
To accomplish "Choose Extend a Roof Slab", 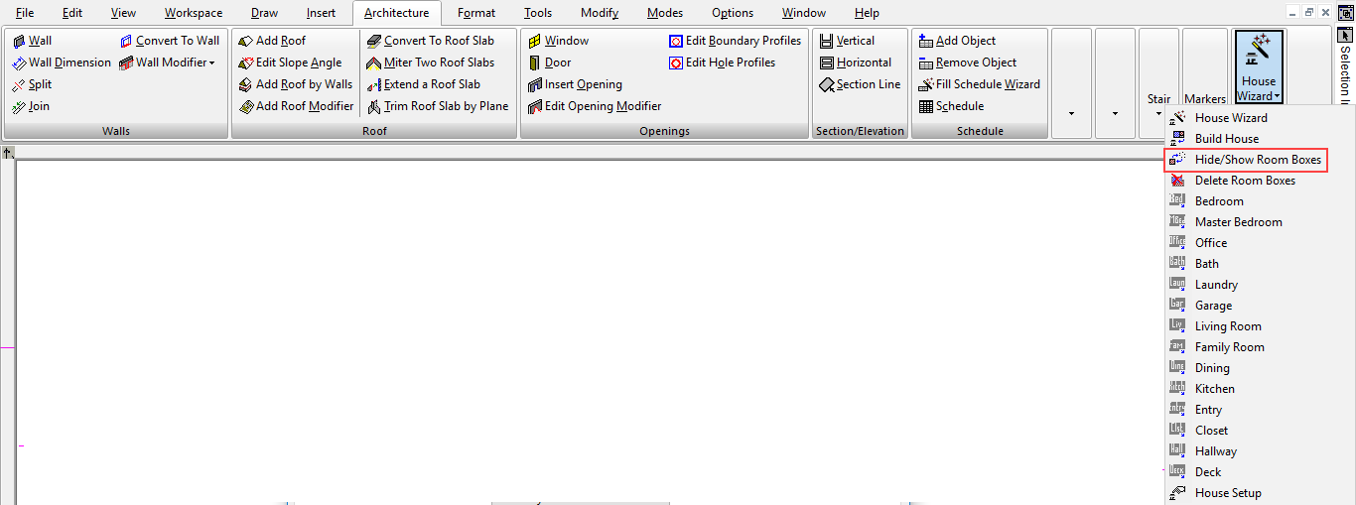I will (424, 84).
